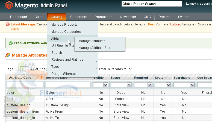This screenshot has height=123, width=212.
Task: Open the Required filter dropdown
Action: point(150,85)
